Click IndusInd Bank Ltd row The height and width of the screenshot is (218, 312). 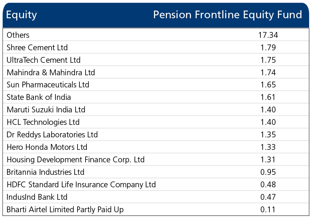156,197
